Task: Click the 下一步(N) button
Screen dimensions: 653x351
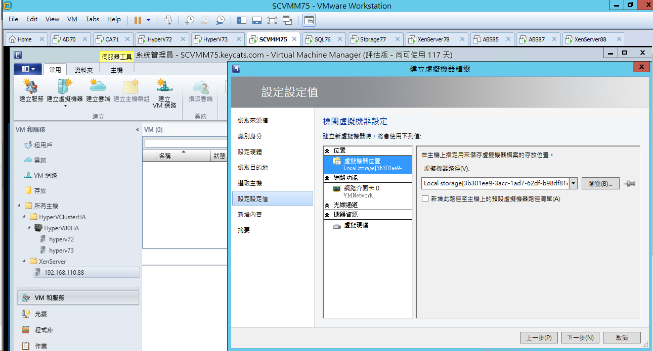Action: (x=580, y=337)
